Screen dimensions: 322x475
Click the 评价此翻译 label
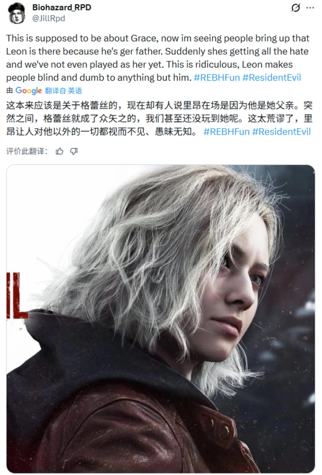[x=27, y=151]
